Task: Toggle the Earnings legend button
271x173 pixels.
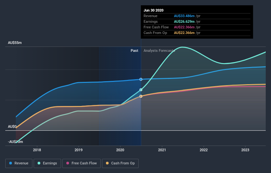Action: tap(47, 163)
